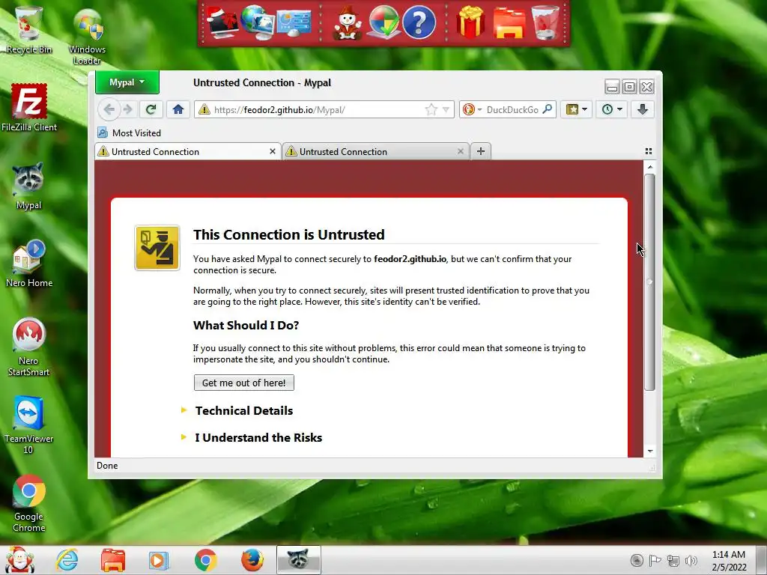Click the snowman dock icon
This screenshot has height=575, width=767.
coord(348,22)
